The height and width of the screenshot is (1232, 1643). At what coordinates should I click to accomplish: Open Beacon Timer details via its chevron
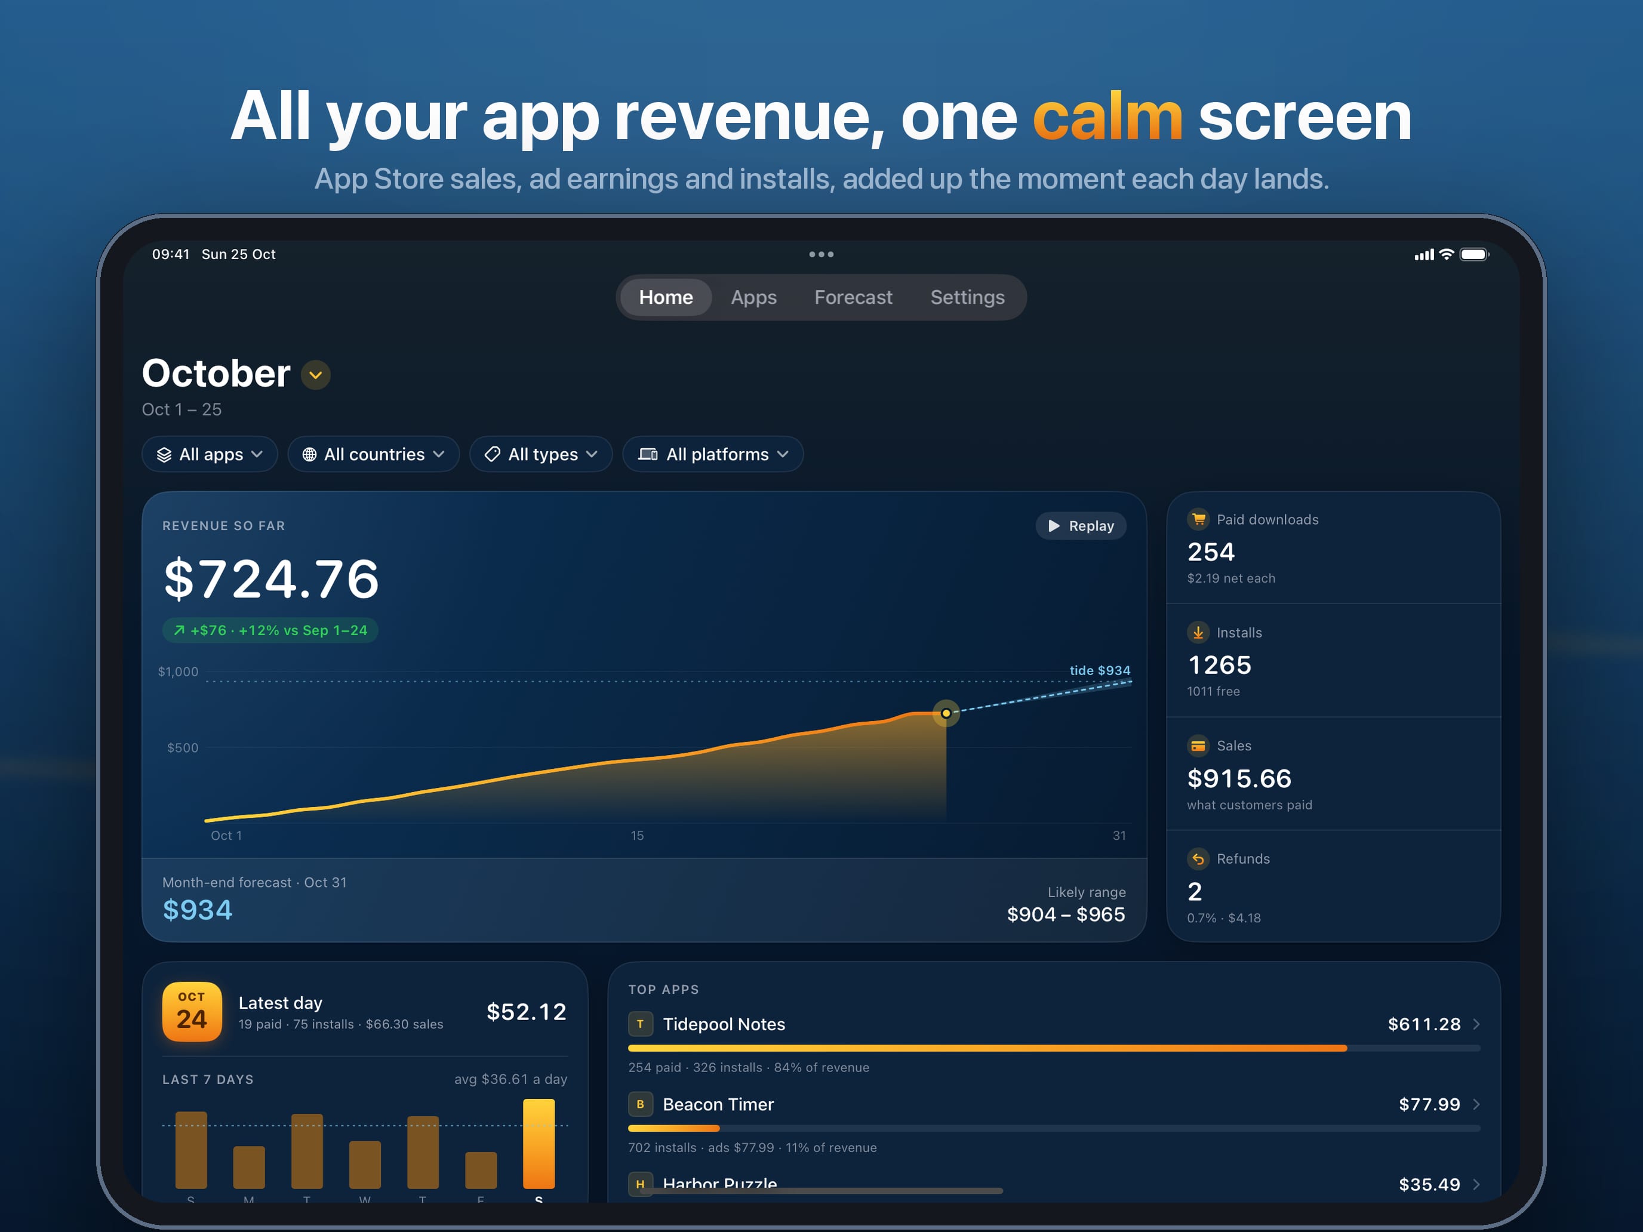click(1476, 1104)
